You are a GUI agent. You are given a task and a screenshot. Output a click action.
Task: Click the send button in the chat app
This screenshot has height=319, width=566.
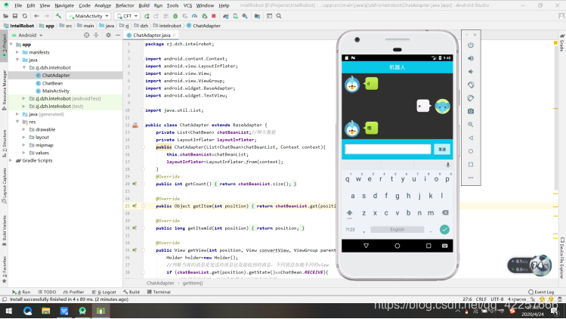click(x=442, y=149)
